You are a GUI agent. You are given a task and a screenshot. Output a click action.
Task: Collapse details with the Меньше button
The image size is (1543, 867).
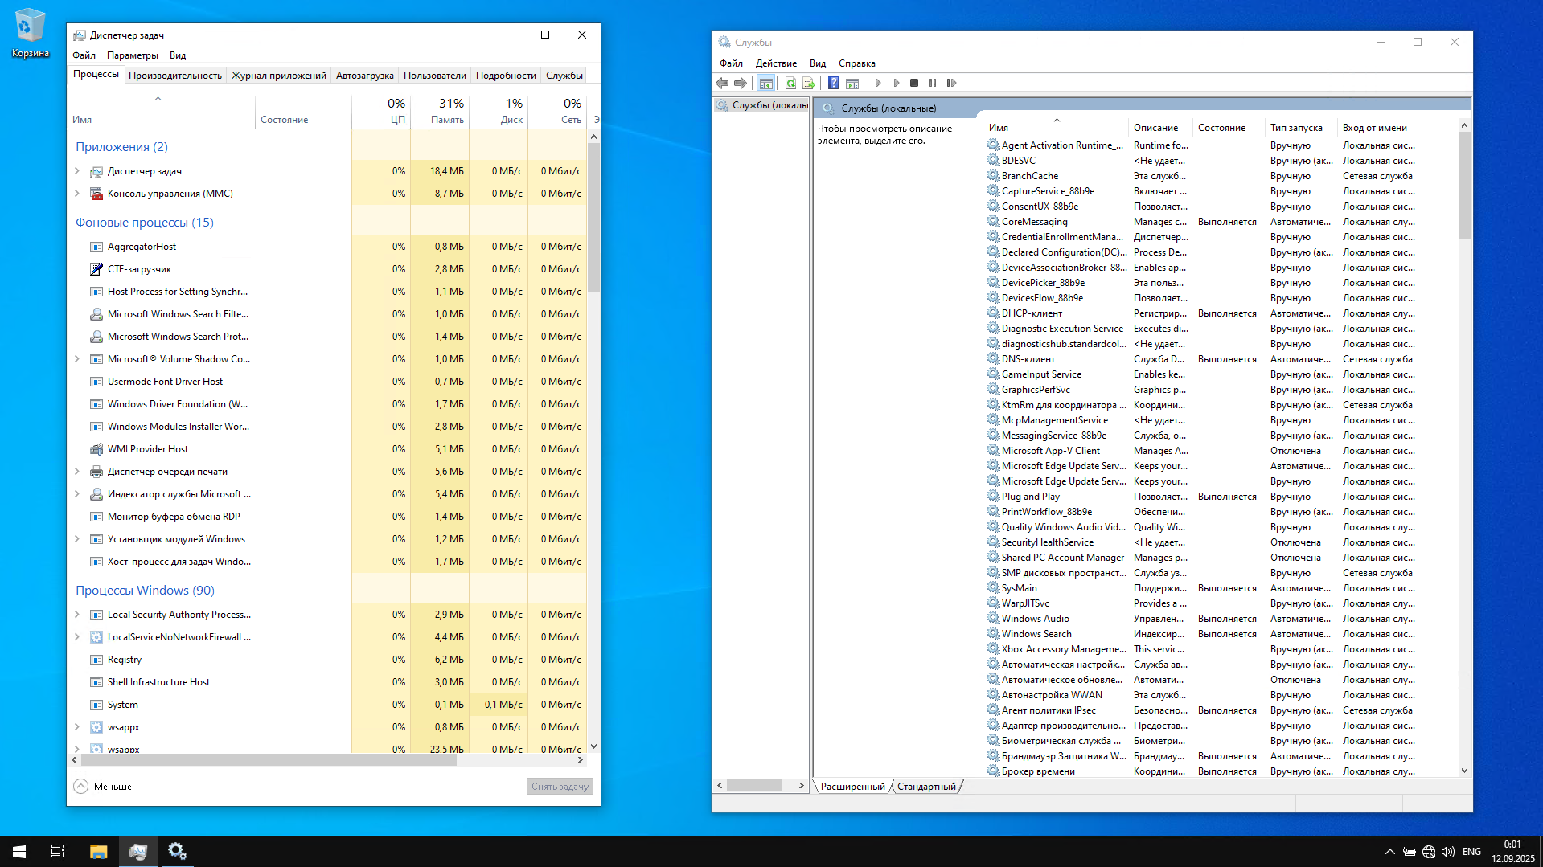pos(103,787)
